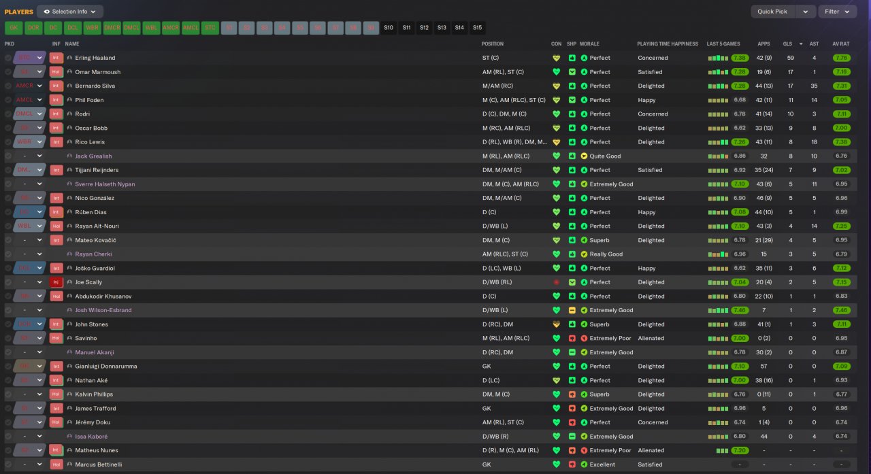Select the S15 substitute slot

coord(477,28)
